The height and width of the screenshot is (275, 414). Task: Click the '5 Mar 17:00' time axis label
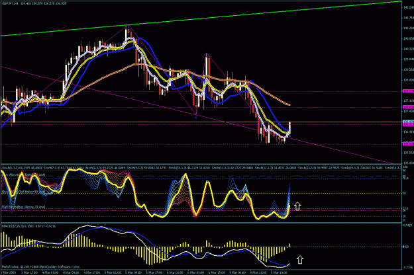(x=155, y=272)
